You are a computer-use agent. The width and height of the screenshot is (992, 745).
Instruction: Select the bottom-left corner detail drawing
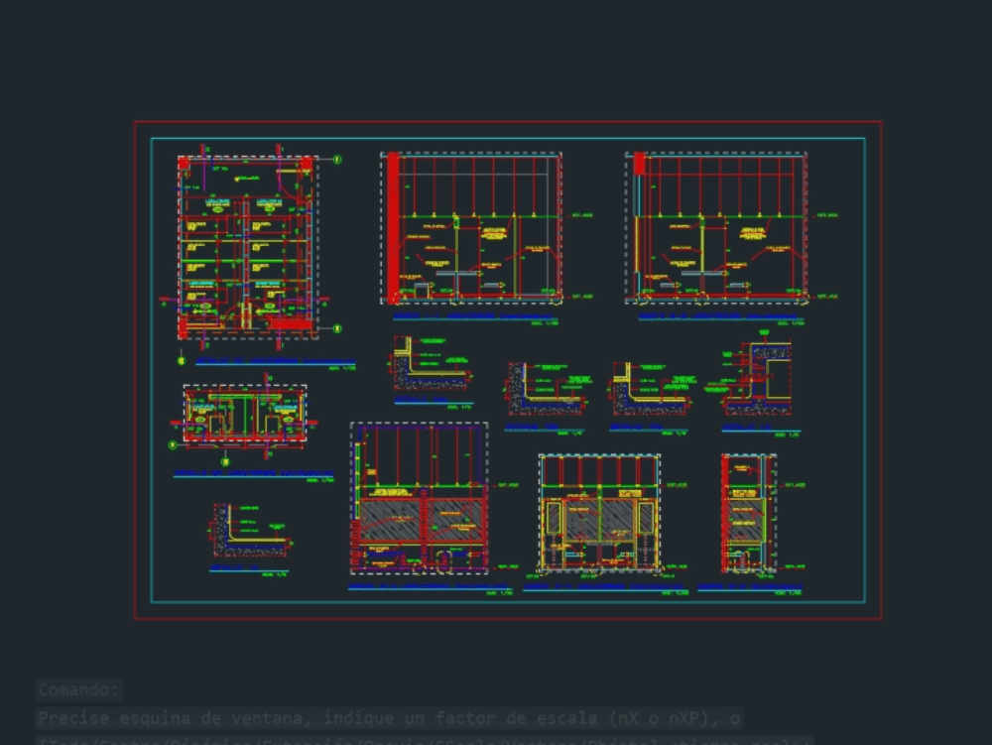[250, 531]
